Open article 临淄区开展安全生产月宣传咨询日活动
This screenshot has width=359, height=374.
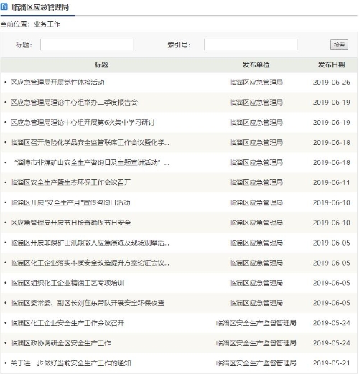tap(70, 203)
